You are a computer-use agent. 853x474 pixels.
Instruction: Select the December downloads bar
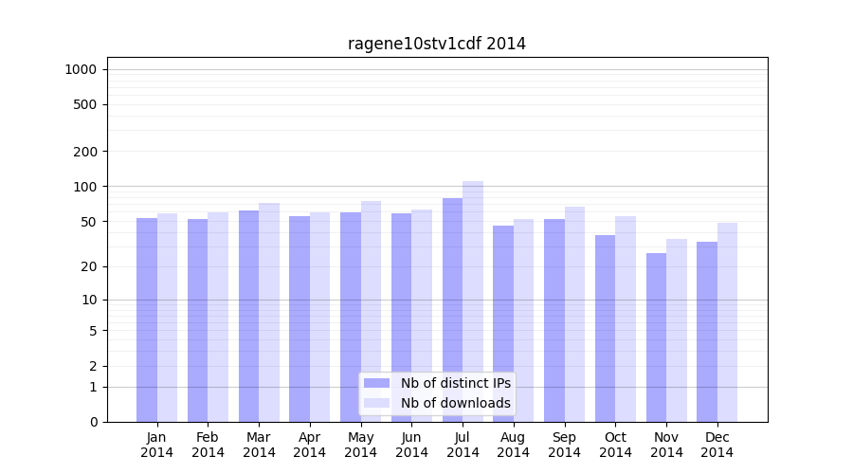[x=727, y=322]
